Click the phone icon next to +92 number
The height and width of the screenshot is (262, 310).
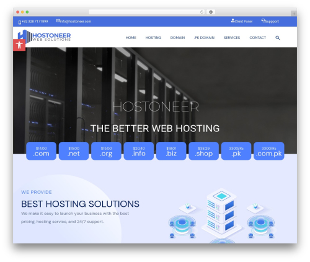[x=20, y=22]
